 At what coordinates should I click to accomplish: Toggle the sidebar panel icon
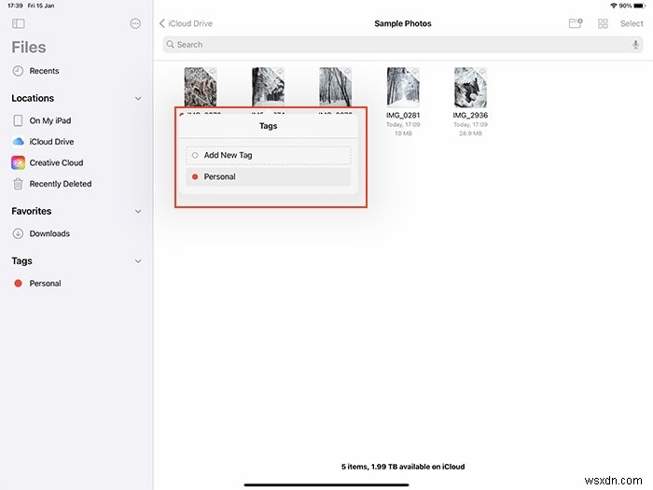(19, 23)
